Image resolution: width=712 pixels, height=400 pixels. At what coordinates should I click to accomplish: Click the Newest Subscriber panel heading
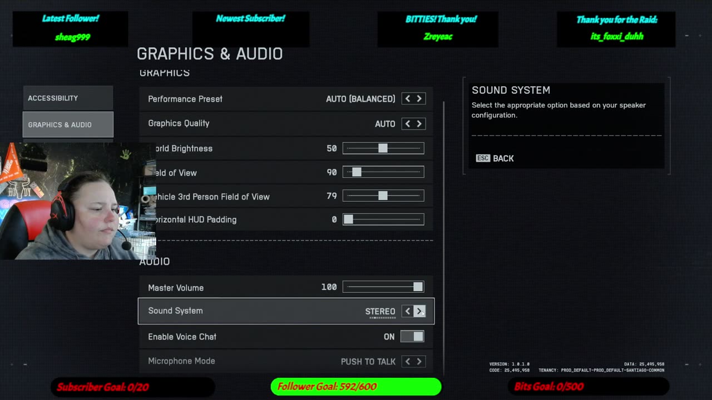250,18
